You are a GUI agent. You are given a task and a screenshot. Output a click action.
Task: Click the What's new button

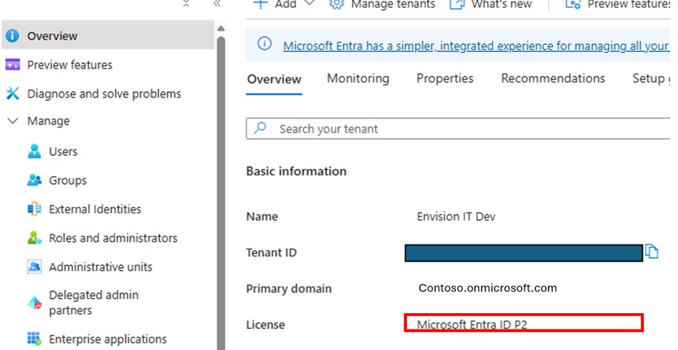pyautogui.click(x=491, y=4)
